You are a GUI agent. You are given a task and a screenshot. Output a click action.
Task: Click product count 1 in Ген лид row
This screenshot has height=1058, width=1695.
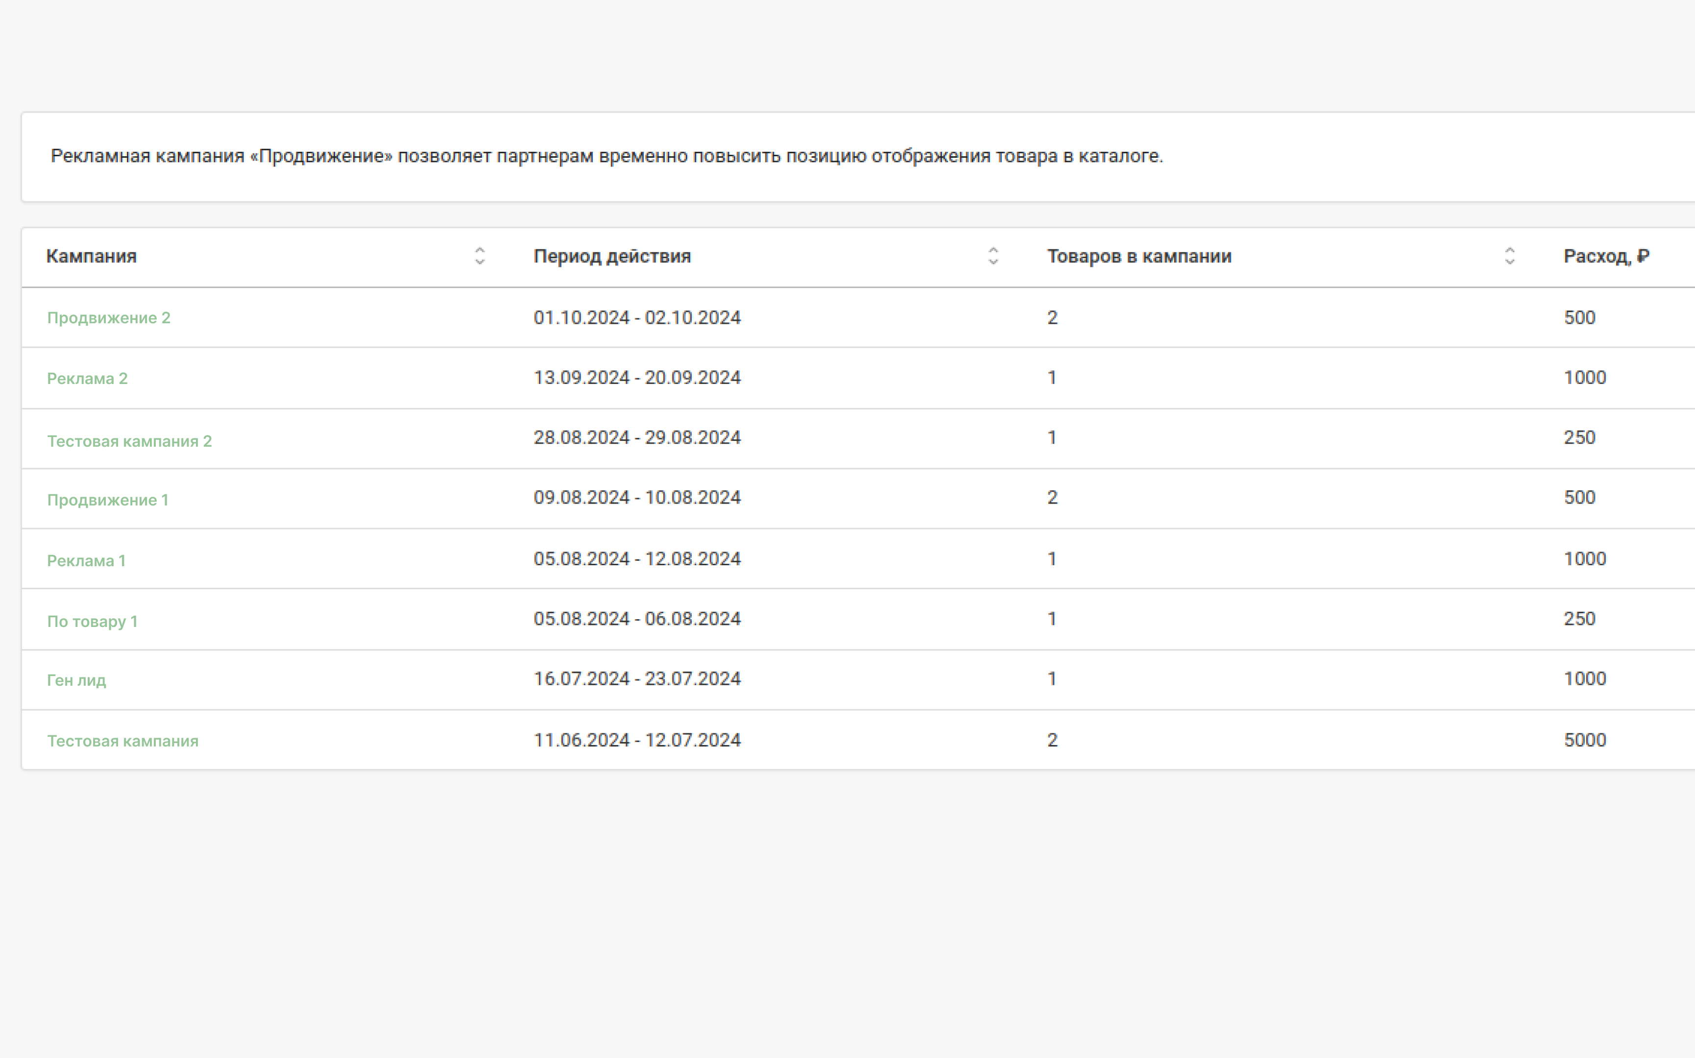(x=1052, y=679)
